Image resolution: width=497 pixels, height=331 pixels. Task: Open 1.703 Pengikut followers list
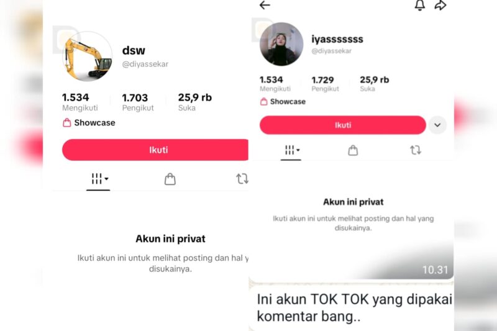click(x=138, y=102)
